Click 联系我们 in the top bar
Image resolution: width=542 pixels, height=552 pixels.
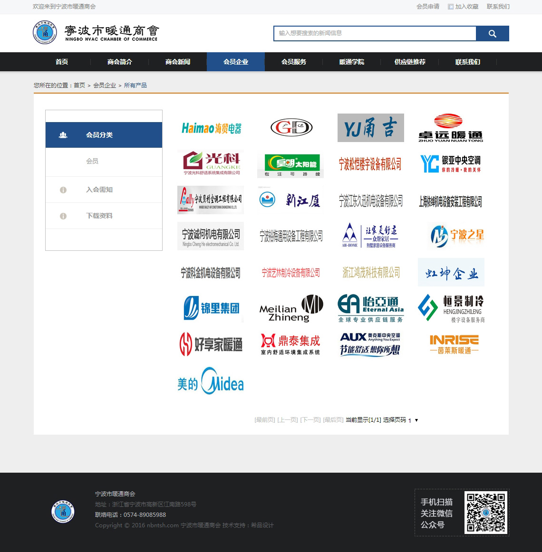pos(498,6)
